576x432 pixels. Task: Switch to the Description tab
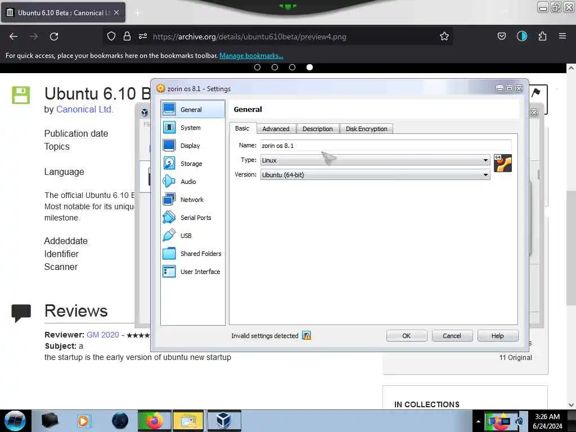point(317,129)
